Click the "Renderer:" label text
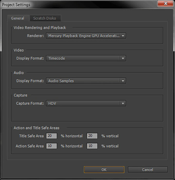The width and height of the screenshot is (175, 180). [x=36, y=36]
